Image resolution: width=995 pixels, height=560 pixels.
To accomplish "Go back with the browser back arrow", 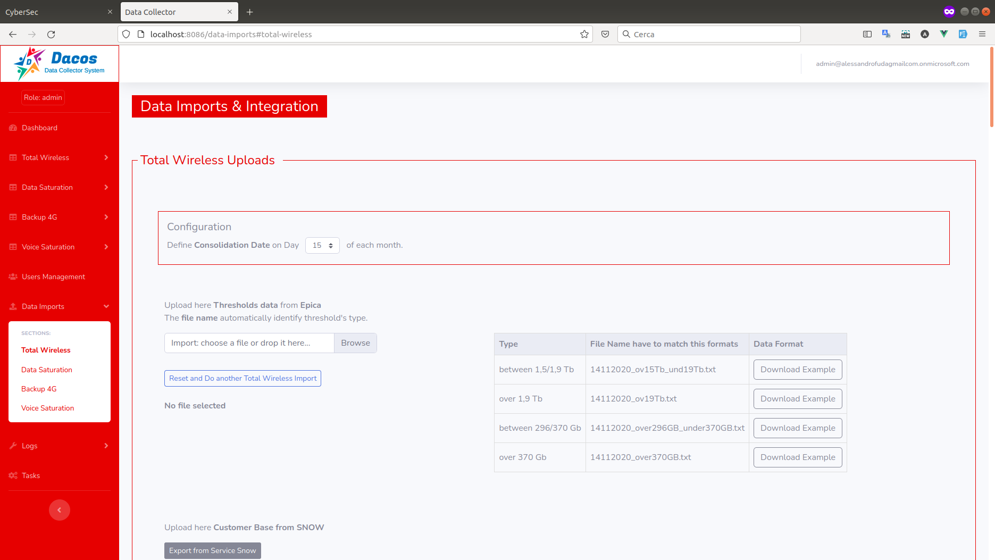I will tap(13, 34).
